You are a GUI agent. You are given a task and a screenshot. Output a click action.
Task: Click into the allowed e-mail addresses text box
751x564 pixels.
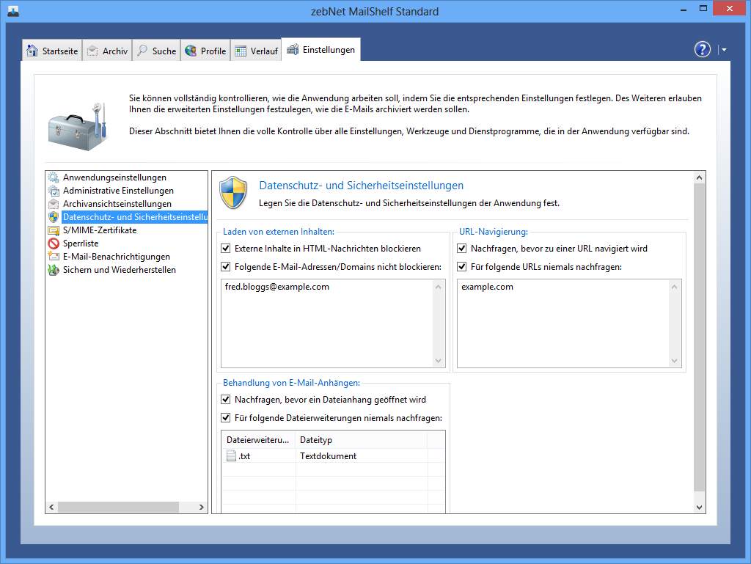(328, 323)
